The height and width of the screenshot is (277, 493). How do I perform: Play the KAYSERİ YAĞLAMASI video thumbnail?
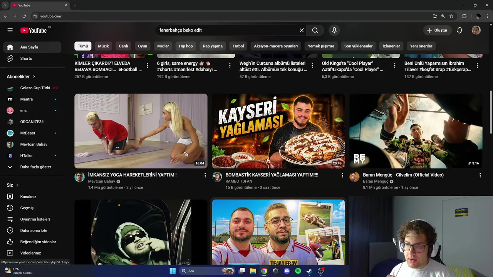click(278, 131)
